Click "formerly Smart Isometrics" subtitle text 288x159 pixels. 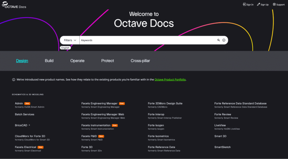[x=161, y=140]
